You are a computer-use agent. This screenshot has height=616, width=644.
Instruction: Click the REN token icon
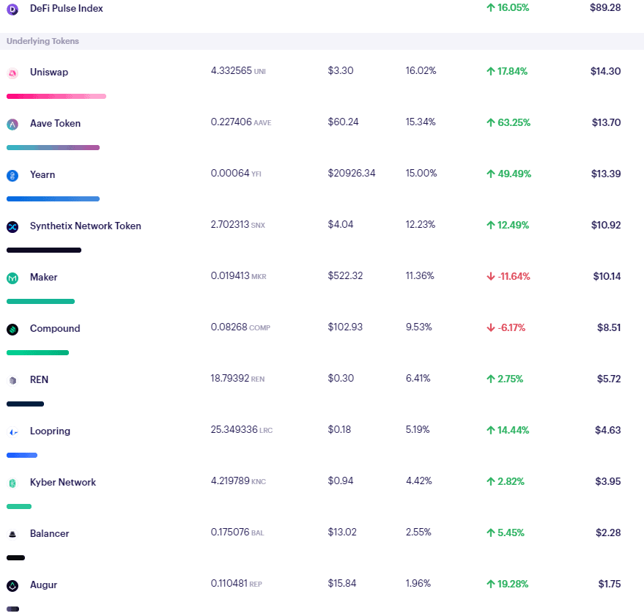click(12, 381)
